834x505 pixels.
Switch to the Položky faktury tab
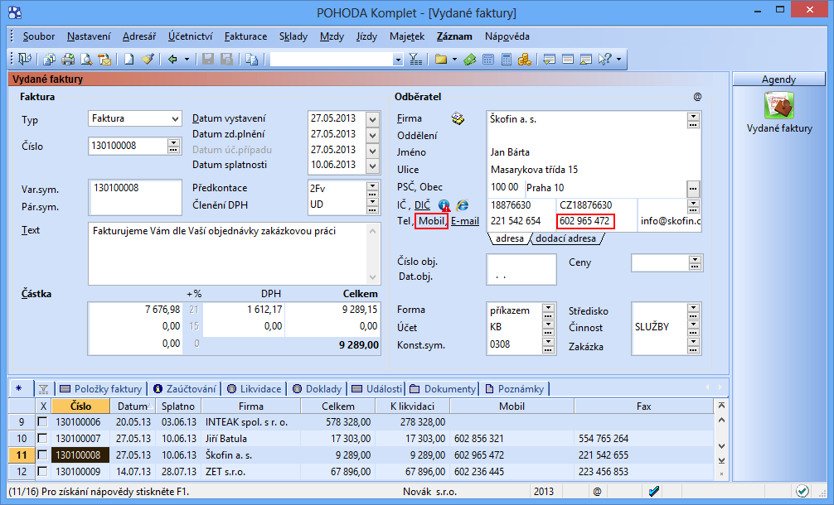[100, 389]
